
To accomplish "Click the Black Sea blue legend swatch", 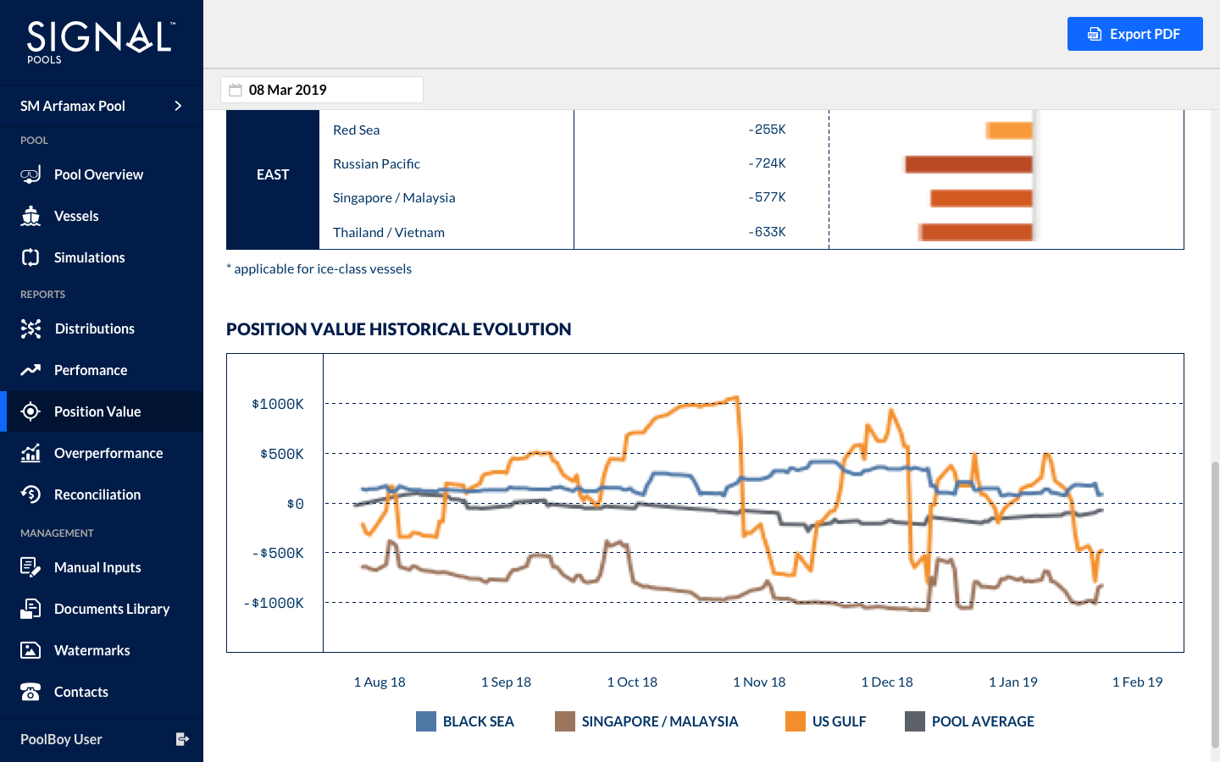I will (x=426, y=721).
